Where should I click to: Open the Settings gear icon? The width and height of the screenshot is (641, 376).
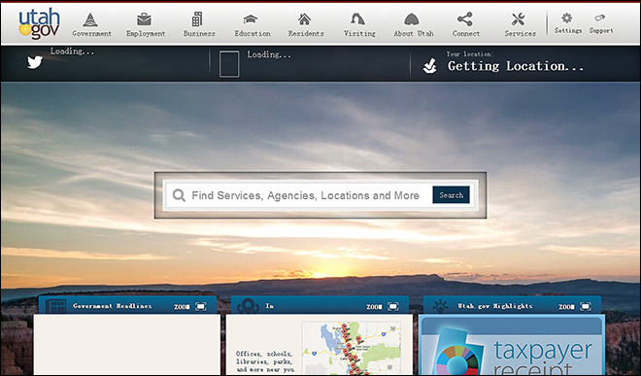pos(566,17)
